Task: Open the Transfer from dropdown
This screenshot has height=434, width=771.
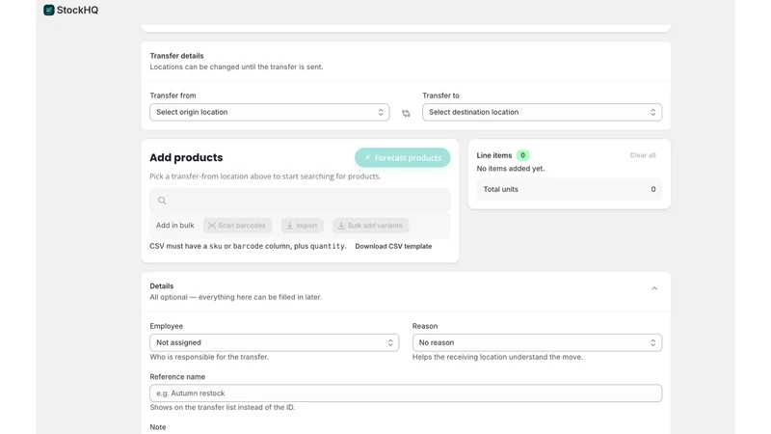Action: click(x=270, y=112)
